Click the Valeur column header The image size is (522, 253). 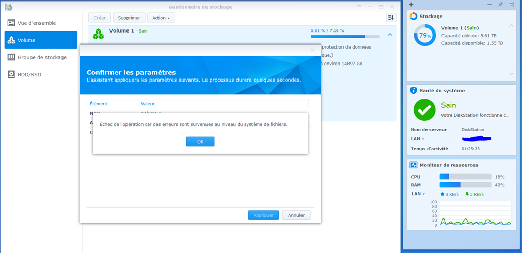pyautogui.click(x=148, y=104)
